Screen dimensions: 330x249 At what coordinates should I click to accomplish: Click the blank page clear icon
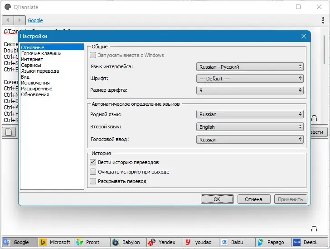pyautogui.click(x=9, y=132)
